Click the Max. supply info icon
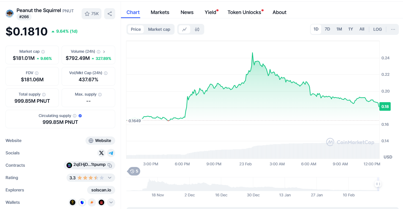 (100, 94)
